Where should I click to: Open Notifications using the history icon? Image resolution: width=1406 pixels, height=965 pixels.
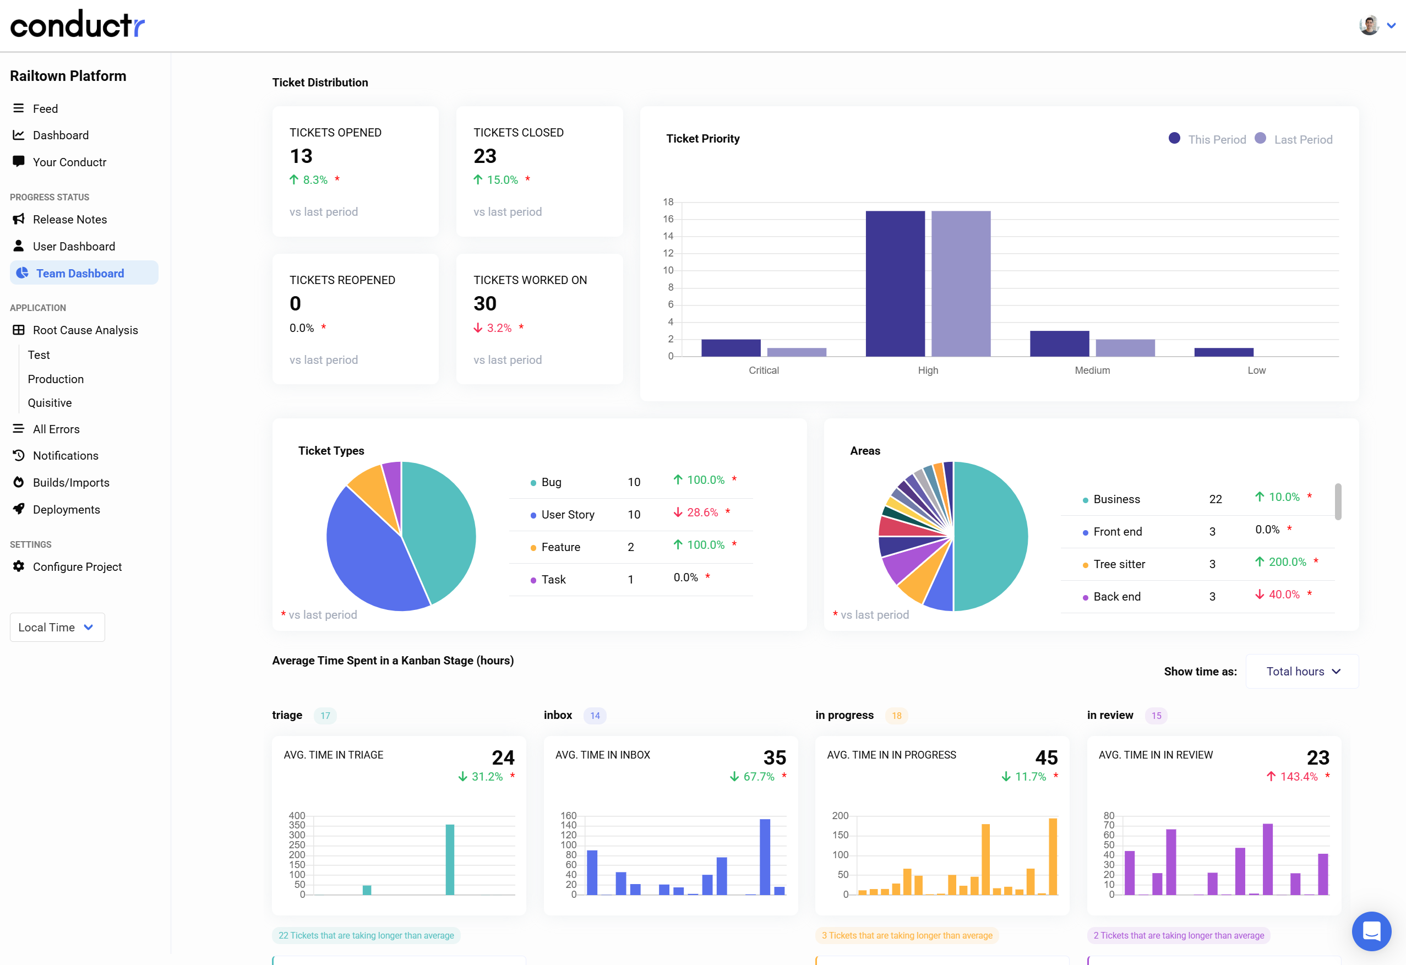[x=19, y=455]
